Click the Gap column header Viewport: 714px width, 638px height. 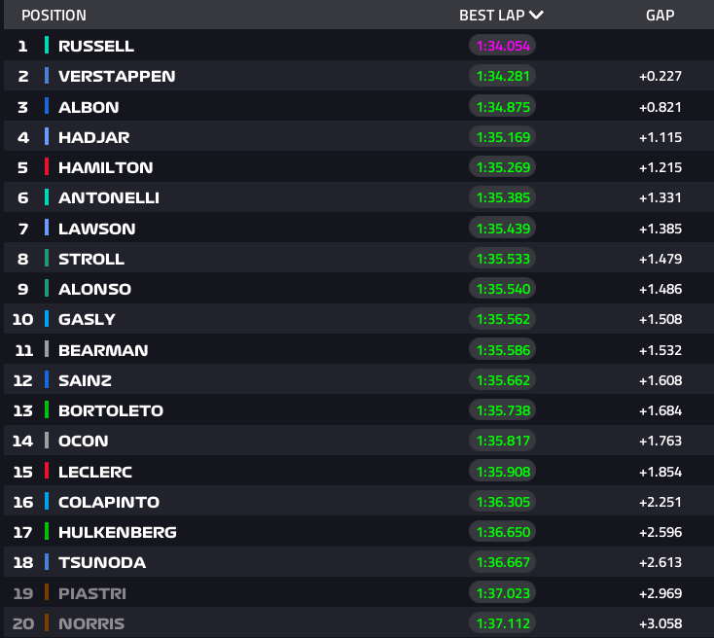[x=660, y=16]
